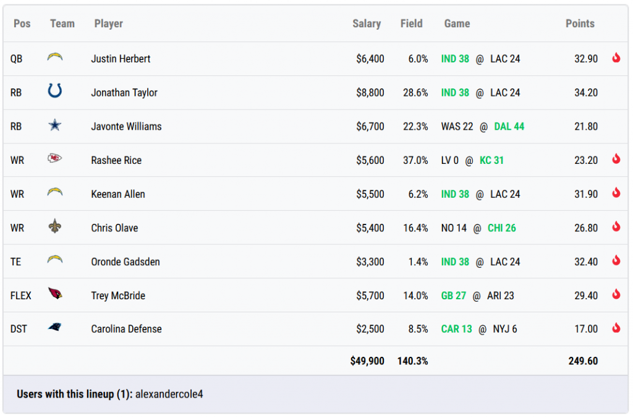Screen dimensions: 633x418
Task: Click the flame icon beside Rashee Rice's points
Action: [x=616, y=160]
